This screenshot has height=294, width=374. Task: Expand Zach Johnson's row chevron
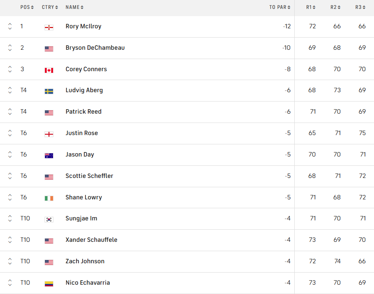tap(10, 262)
